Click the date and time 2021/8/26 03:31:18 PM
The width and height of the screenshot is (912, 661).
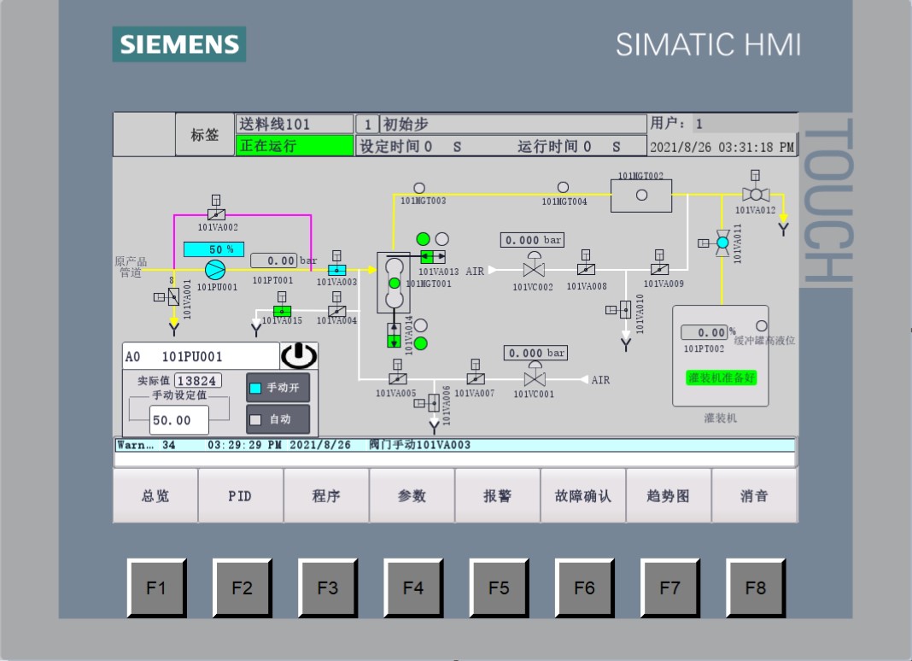pyautogui.click(x=722, y=147)
